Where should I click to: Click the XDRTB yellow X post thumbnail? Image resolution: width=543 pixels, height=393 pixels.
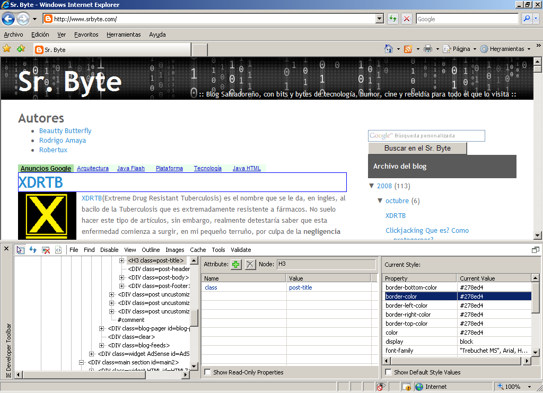(x=47, y=216)
